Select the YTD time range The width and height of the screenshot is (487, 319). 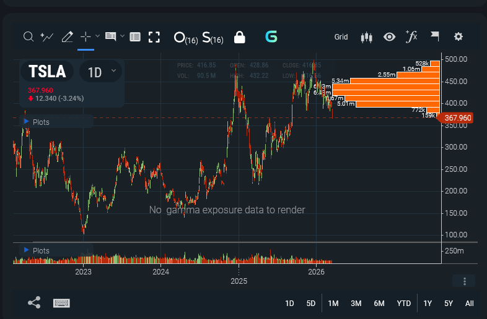[x=404, y=303]
